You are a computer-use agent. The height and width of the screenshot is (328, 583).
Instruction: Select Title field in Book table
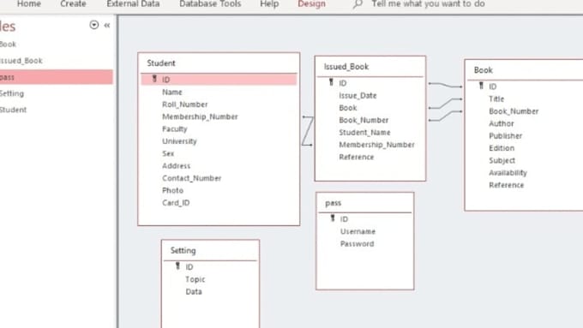tap(496, 98)
